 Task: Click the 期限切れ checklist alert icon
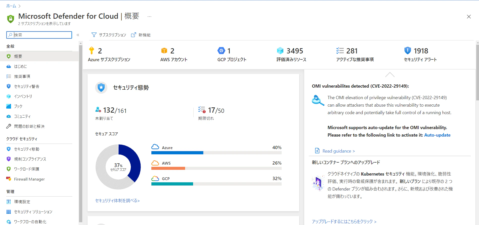202,110
